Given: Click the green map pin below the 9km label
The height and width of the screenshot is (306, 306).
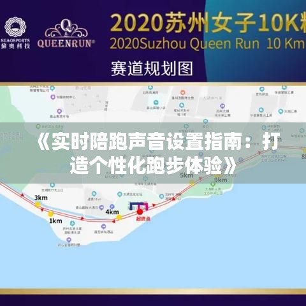Looking at the screenshot, I should 213,184.
